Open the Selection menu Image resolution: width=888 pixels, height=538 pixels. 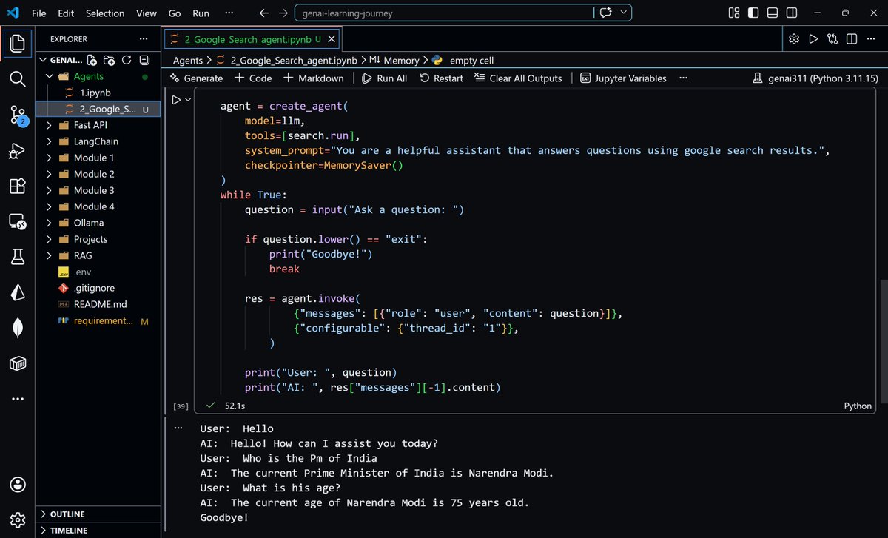[105, 13]
